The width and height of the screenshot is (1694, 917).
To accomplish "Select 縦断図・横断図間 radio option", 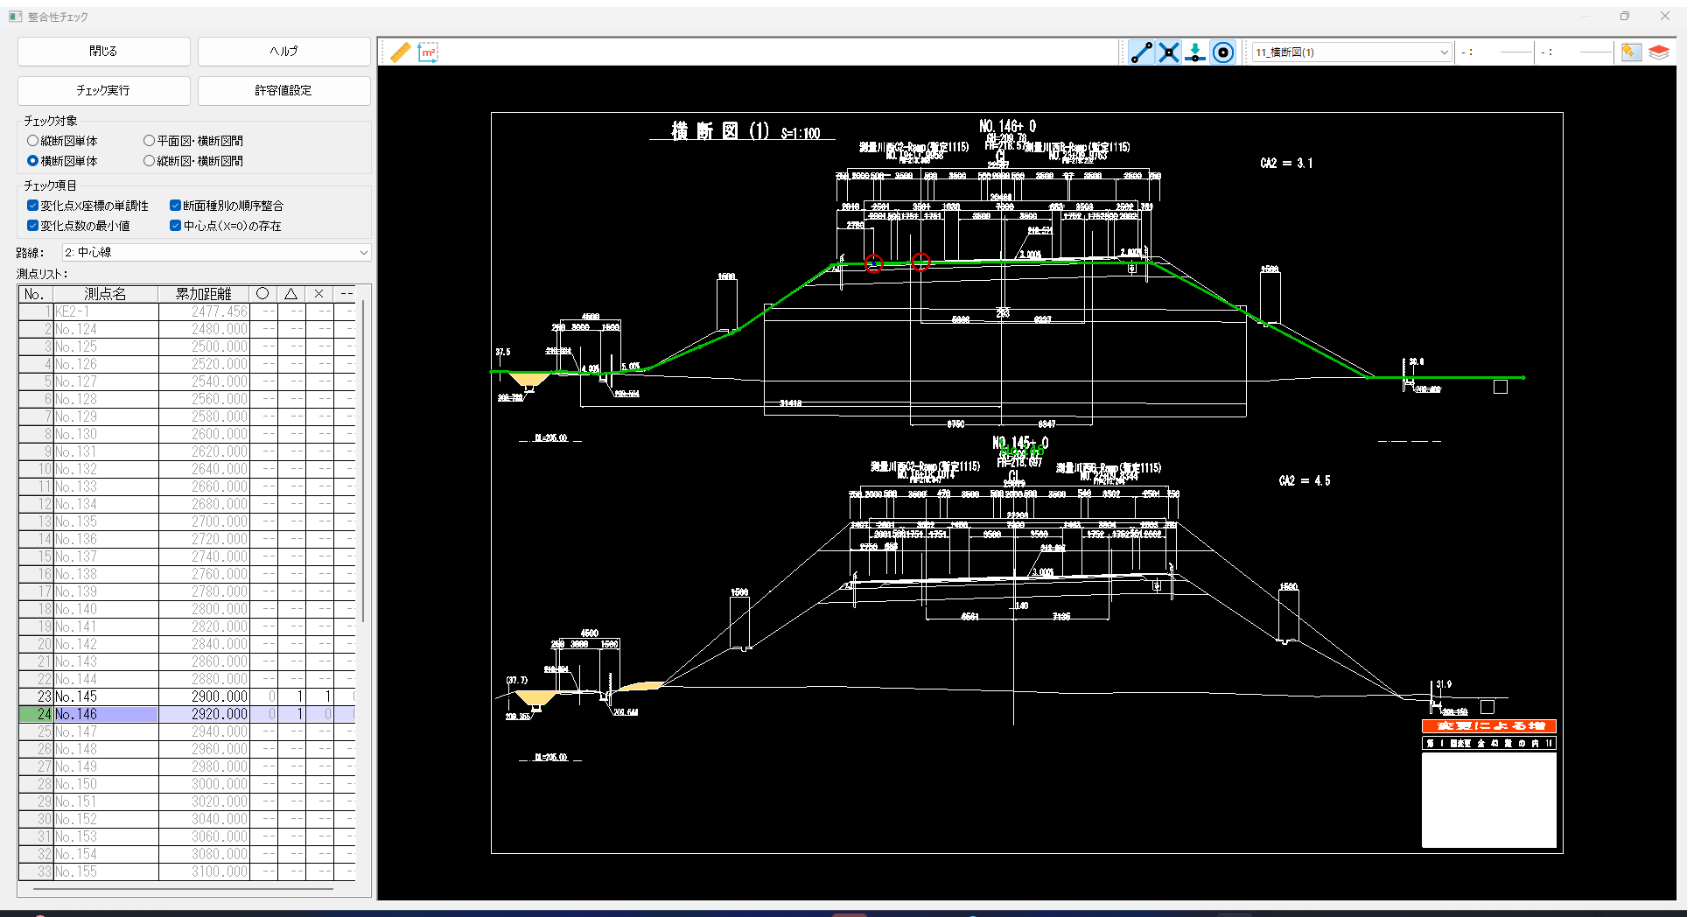I will 193,161.
